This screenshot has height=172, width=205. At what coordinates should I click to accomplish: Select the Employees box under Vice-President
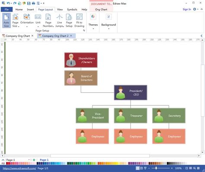tap(92, 136)
